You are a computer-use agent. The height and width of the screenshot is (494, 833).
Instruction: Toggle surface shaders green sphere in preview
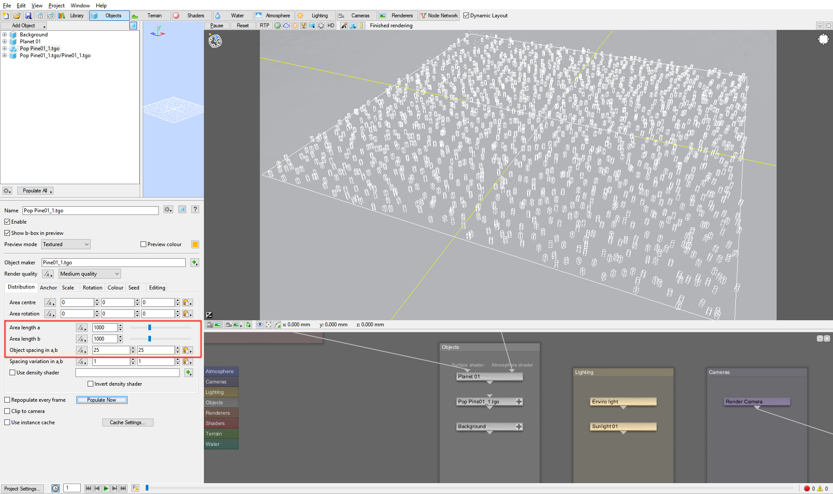click(278, 26)
